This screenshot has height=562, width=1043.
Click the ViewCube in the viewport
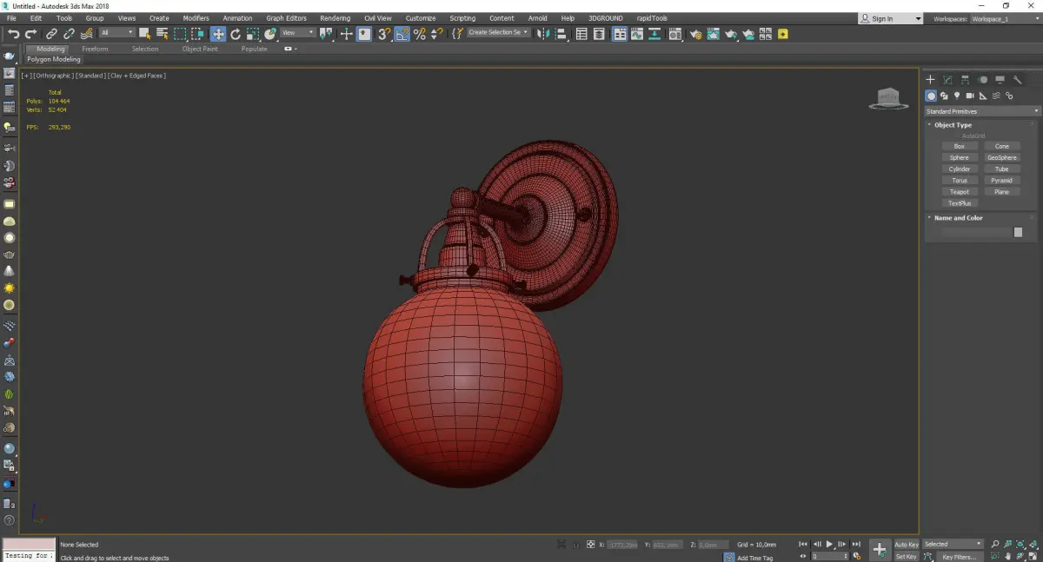coord(887,98)
